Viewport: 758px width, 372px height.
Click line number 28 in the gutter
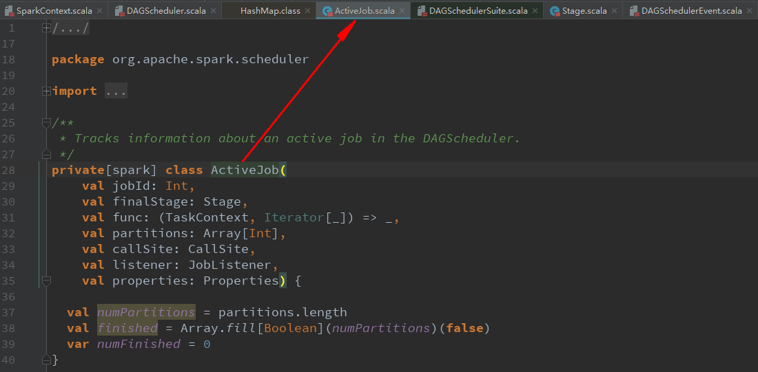point(8,170)
